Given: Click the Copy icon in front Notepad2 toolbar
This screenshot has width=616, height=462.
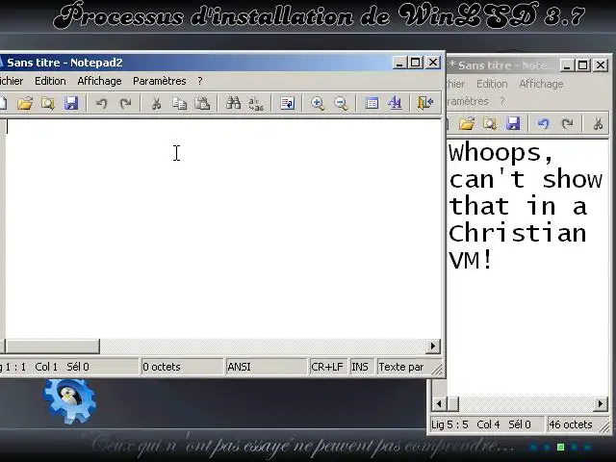Looking at the screenshot, I should [180, 103].
